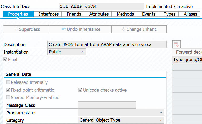This screenshot has height=124, width=202.
Task: Expand the Program status dropdown
Action: pos(121,113)
